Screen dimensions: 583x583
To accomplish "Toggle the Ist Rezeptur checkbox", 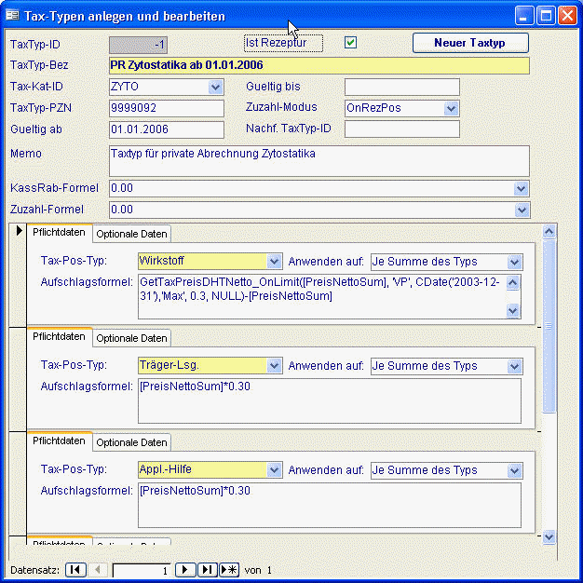I will 351,43.
